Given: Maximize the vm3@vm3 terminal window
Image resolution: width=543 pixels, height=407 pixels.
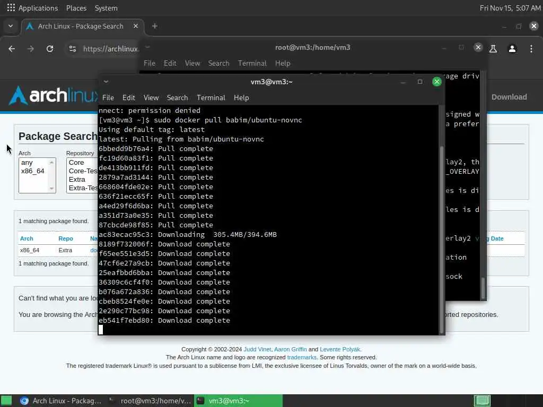Looking at the screenshot, I should pyautogui.click(x=420, y=82).
